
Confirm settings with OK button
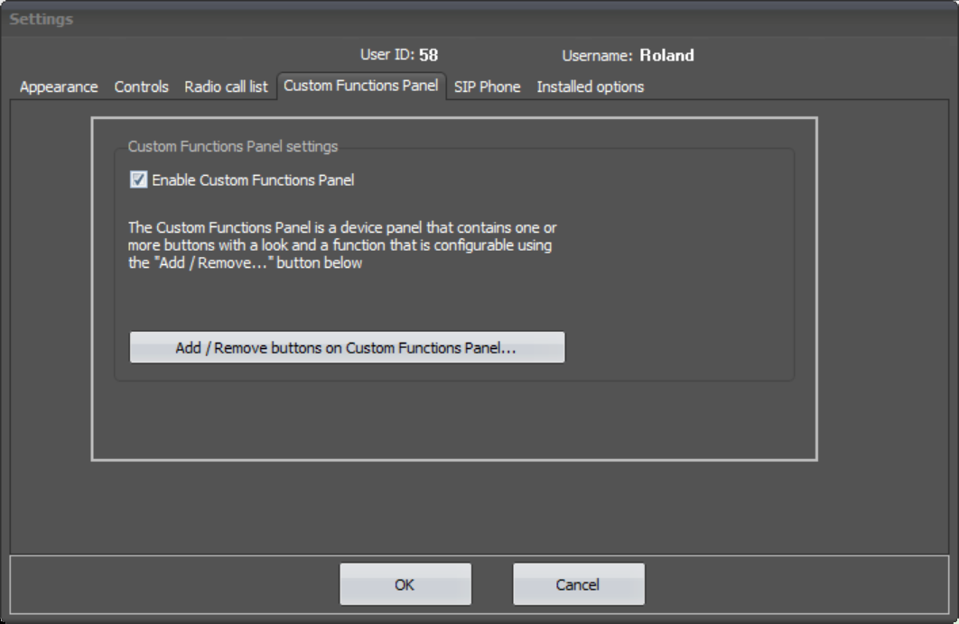405,584
